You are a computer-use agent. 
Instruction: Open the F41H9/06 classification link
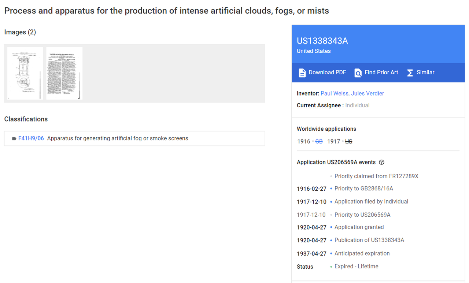pos(31,138)
